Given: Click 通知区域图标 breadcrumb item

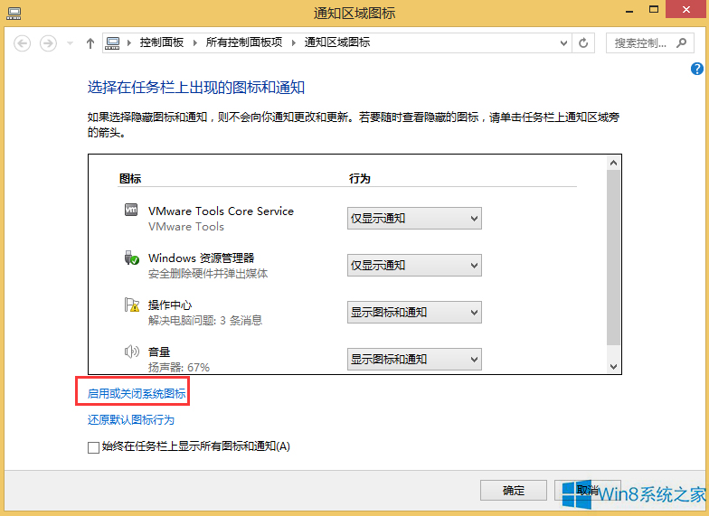Looking at the screenshot, I should tap(337, 42).
